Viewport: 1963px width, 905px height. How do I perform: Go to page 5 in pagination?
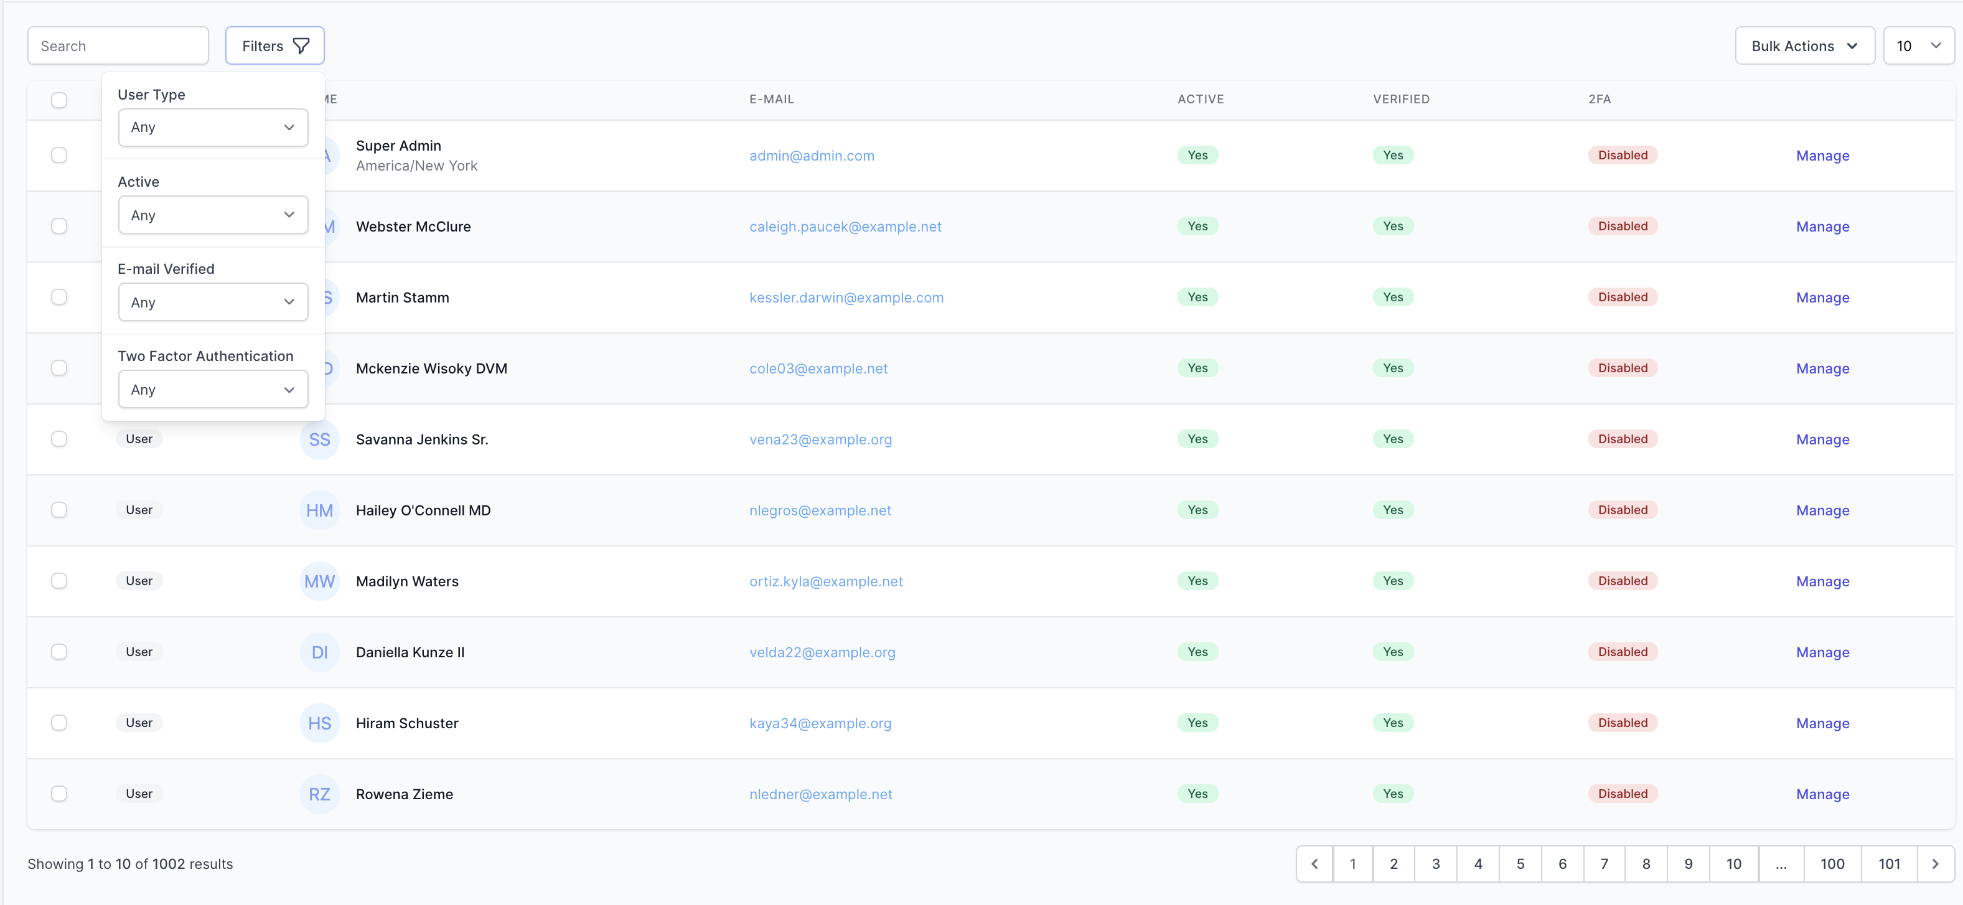(1519, 864)
